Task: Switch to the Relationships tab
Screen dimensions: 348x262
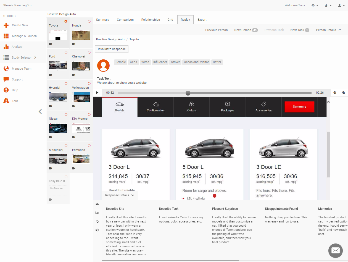Action: (x=151, y=20)
